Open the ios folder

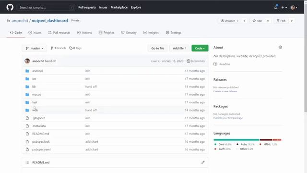tap(34, 79)
